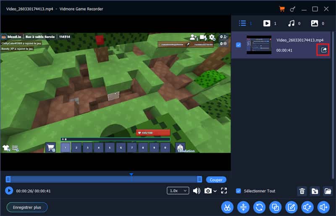Switch to the video recordings tab

[x=270, y=23]
